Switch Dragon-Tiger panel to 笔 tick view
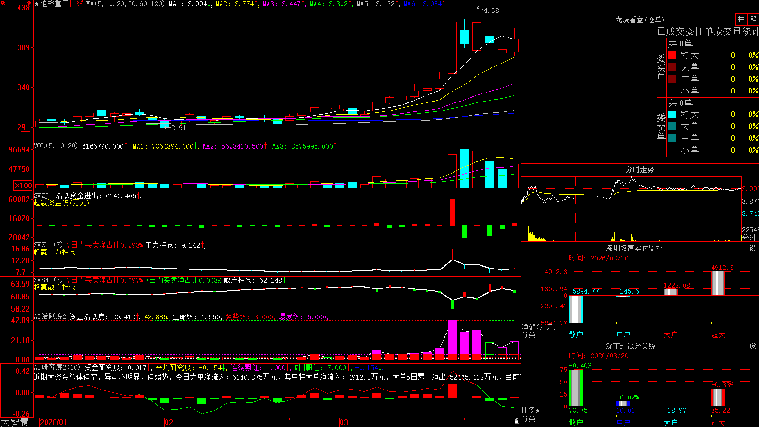Screen dimensions: 759x427 753,19
